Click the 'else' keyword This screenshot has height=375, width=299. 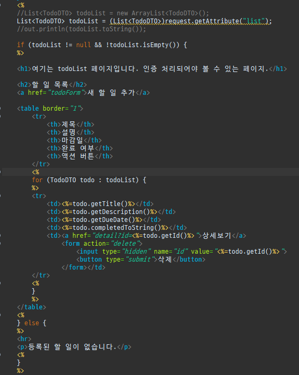point(32,323)
